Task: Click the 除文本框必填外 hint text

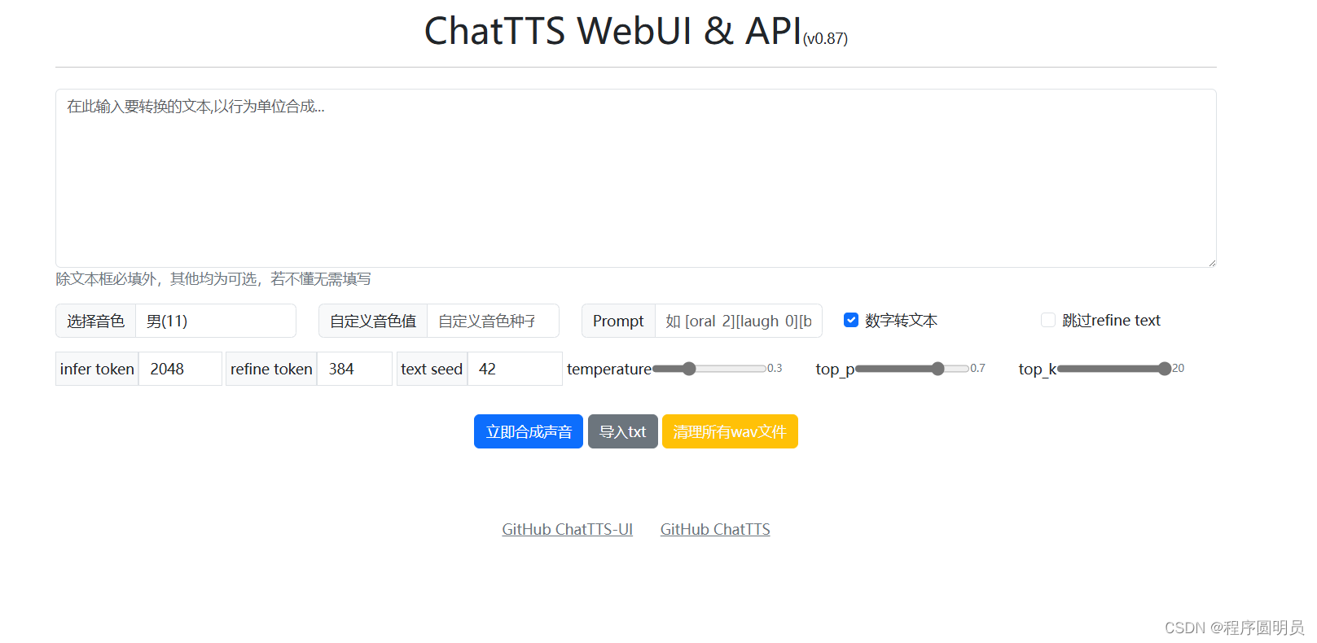Action: (x=213, y=279)
